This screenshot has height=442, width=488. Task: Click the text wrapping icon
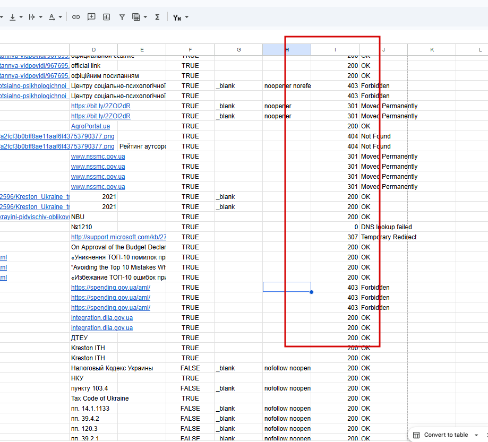click(x=32, y=17)
